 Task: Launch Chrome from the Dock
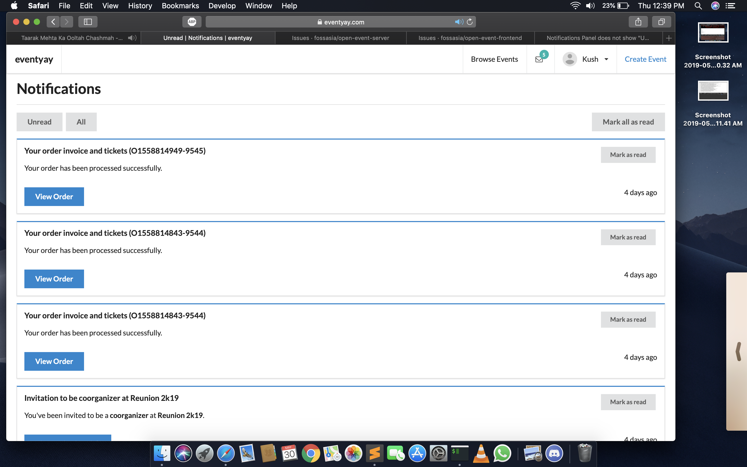click(310, 453)
